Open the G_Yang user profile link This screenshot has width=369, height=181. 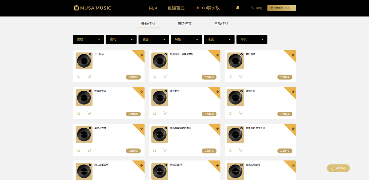coord(256,8)
